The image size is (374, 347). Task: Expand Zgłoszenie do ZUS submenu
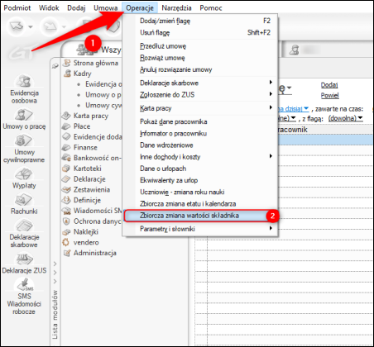click(x=200, y=95)
